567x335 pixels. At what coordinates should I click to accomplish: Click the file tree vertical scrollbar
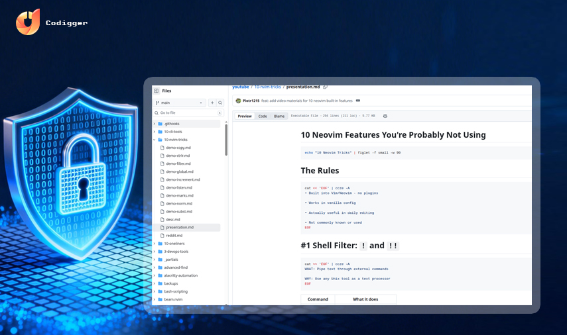click(x=226, y=140)
